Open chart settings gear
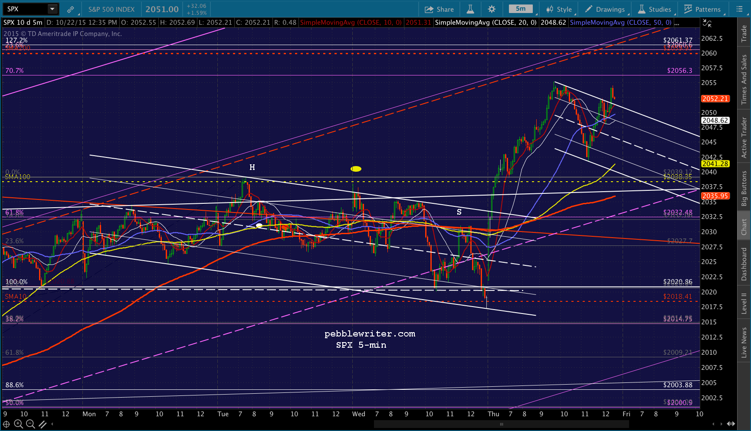 (x=492, y=9)
